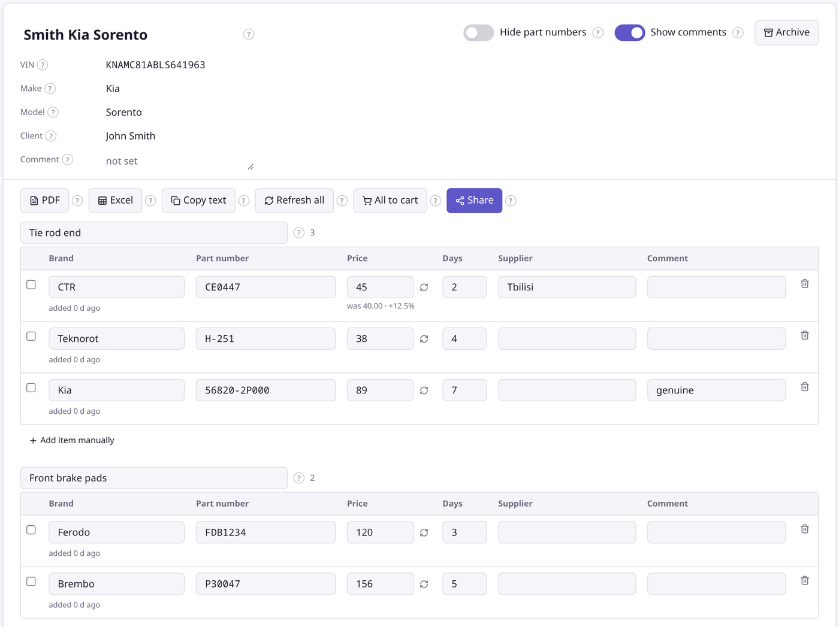Turn off Show comments switch
This screenshot has width=839, height=627.
(630, 33)
